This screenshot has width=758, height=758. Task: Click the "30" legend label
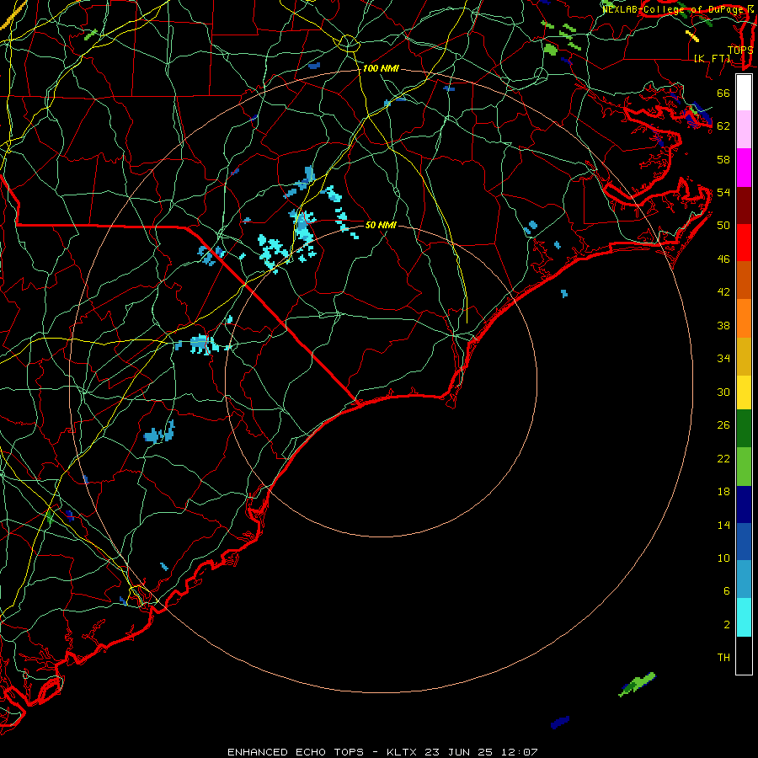click(x=723, y=392)
